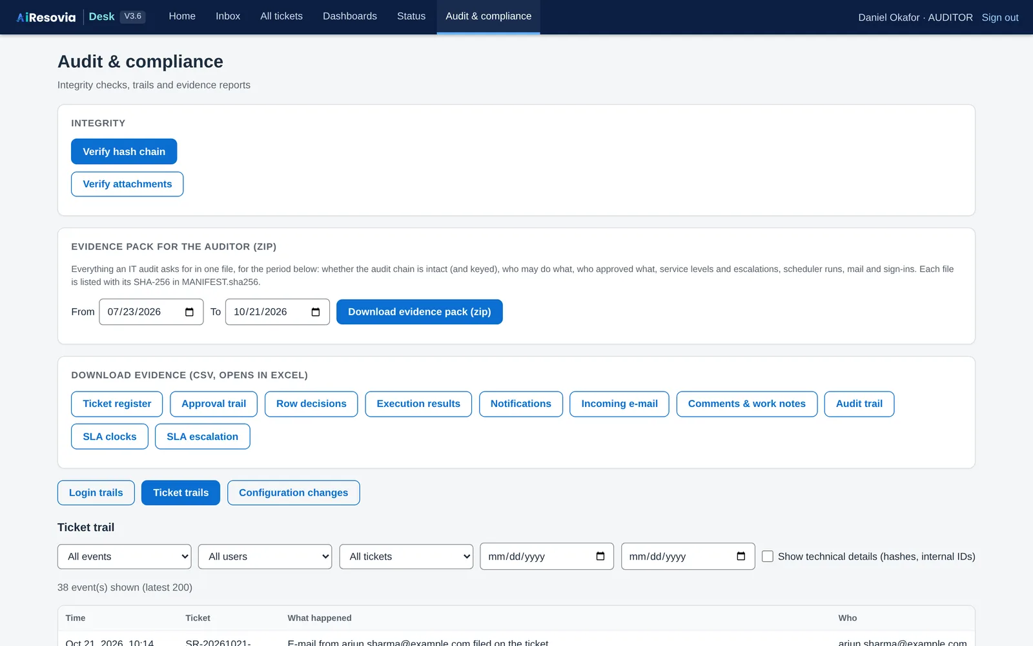This screenshot has width=1033, height=646.
Task: Download the Approval trail CSV
Action: [x=214, y=404]
